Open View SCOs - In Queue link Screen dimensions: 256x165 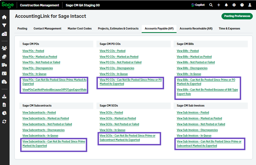pos(112,130)
